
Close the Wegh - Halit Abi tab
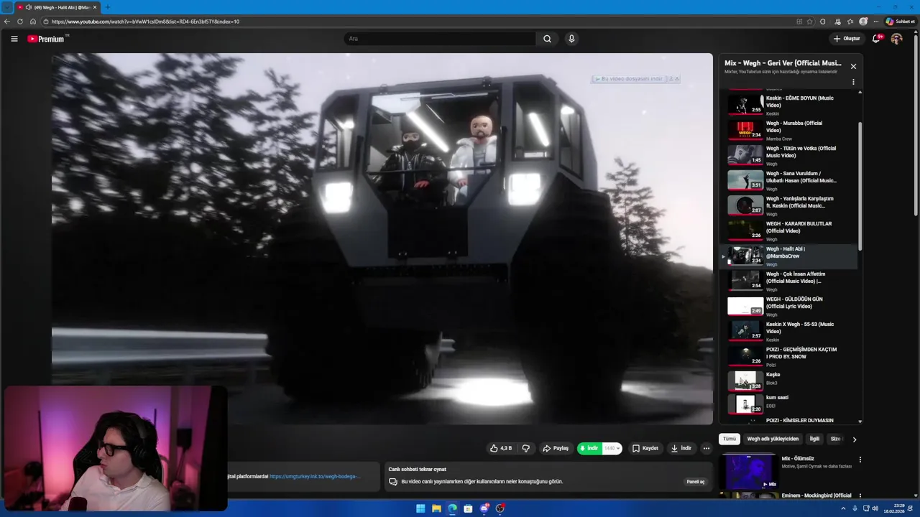[95, 7]
